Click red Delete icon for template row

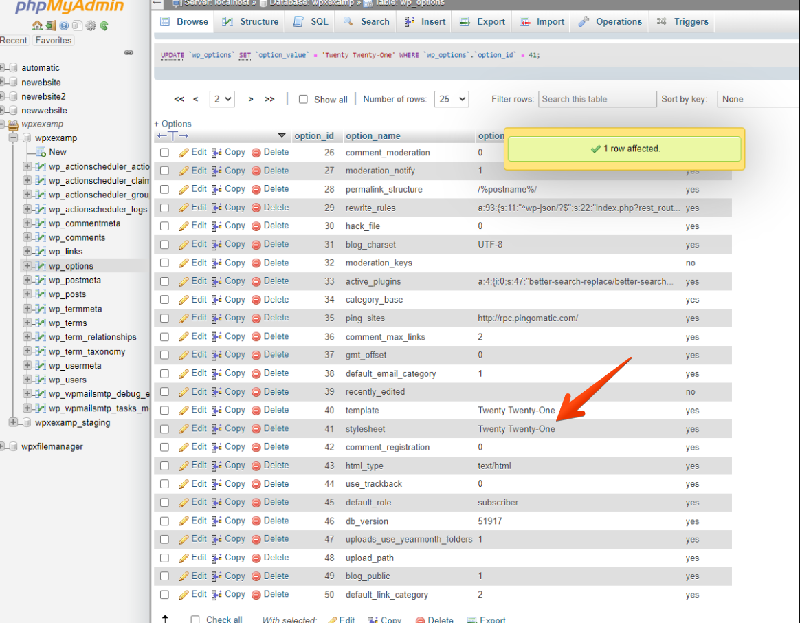click(x=256, y=410)
